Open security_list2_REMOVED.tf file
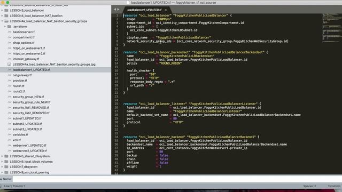The height and width of the screenshot is (192, 342). (x=31, y=113)
